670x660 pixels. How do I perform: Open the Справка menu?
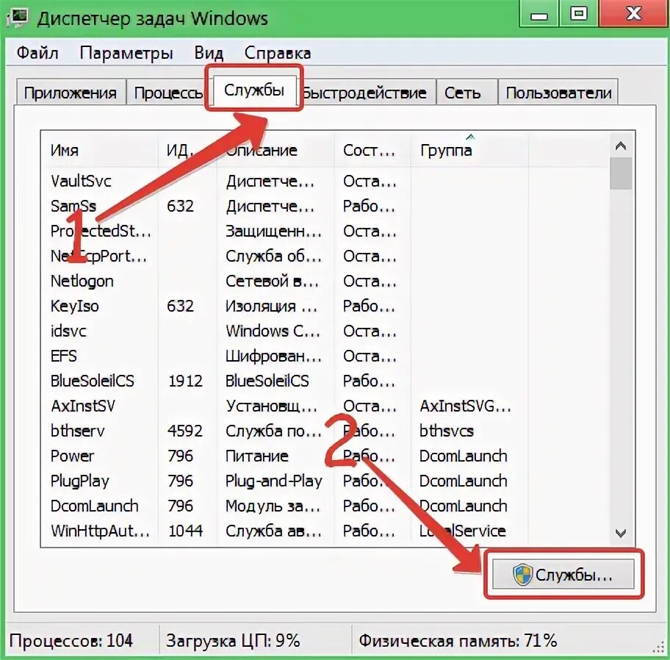coord(277,53)
